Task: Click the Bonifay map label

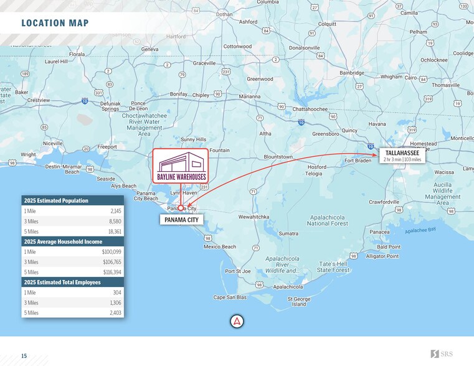Action: point(178,94)
